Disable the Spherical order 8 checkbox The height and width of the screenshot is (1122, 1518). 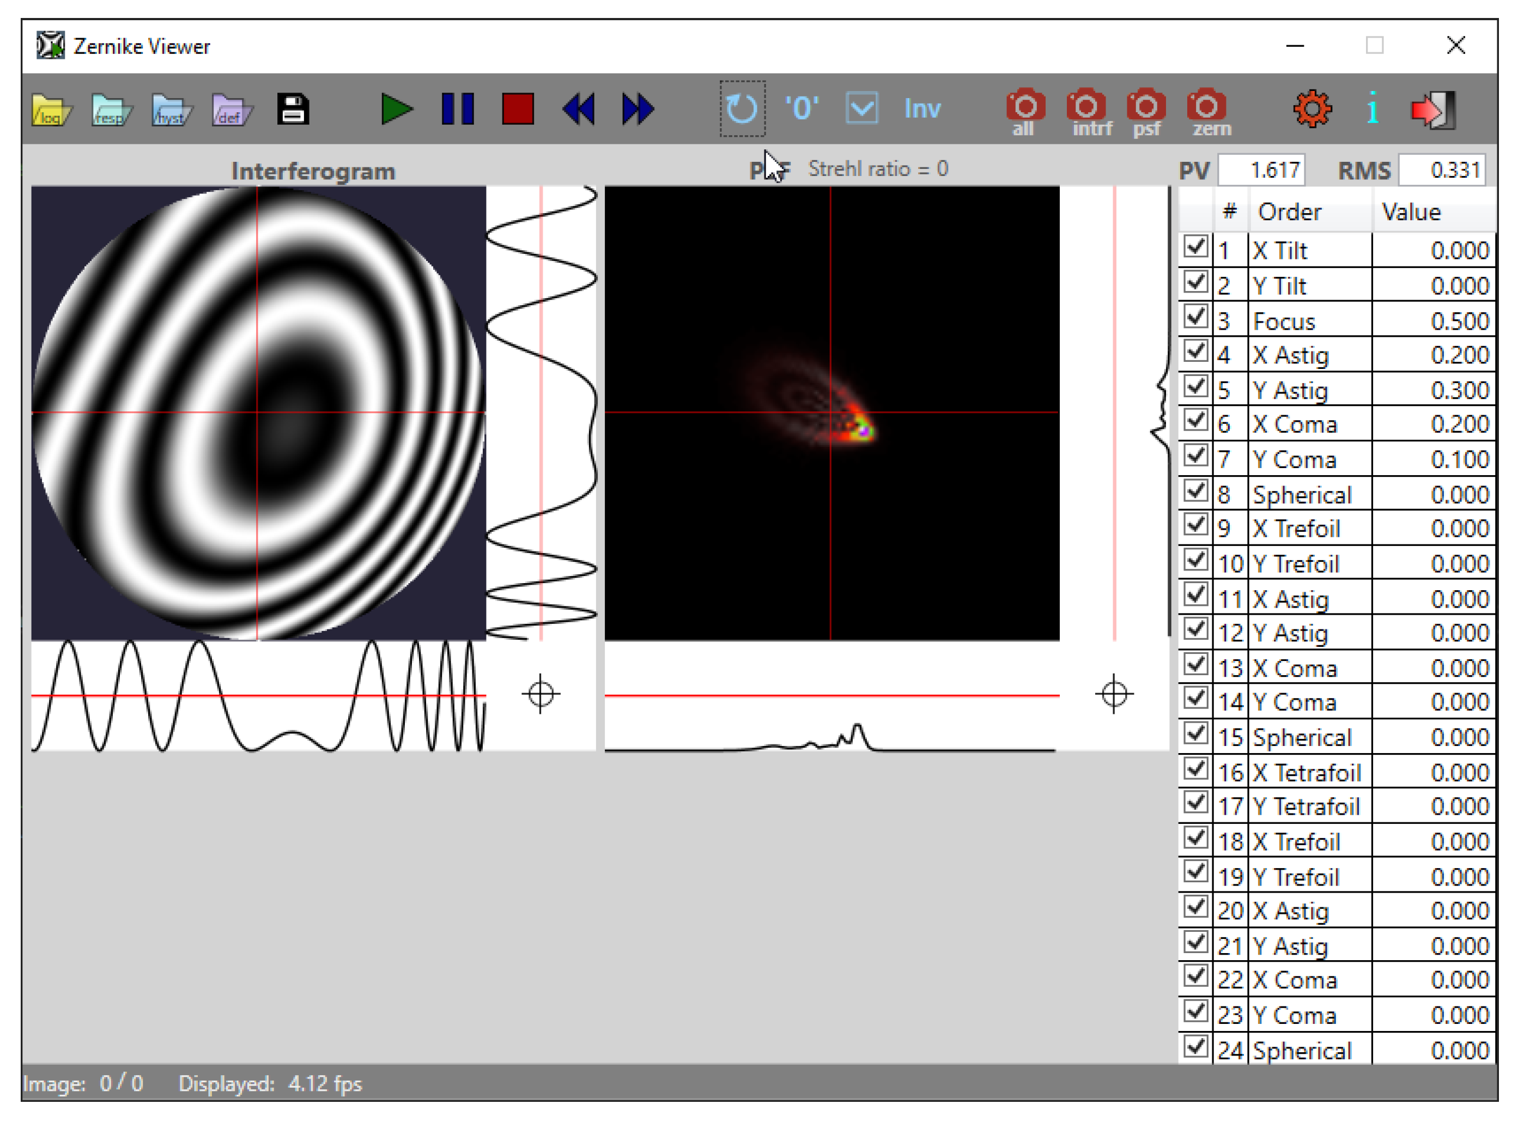pyautogui.click(x=1195, y=491)
